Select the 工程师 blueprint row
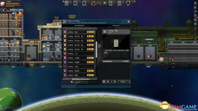Image resolution: width=198 pixels, height=111 pixels. click(x=79, y=58)
